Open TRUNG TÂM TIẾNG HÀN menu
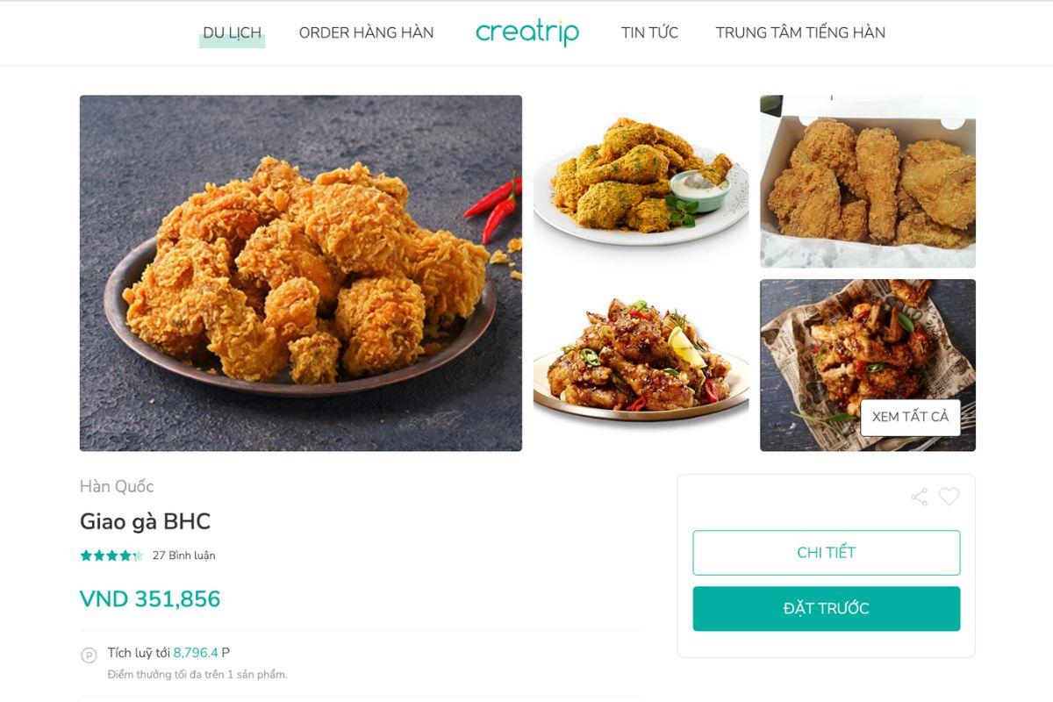This screenshot has height=702, width=1053. coord(800,32)
